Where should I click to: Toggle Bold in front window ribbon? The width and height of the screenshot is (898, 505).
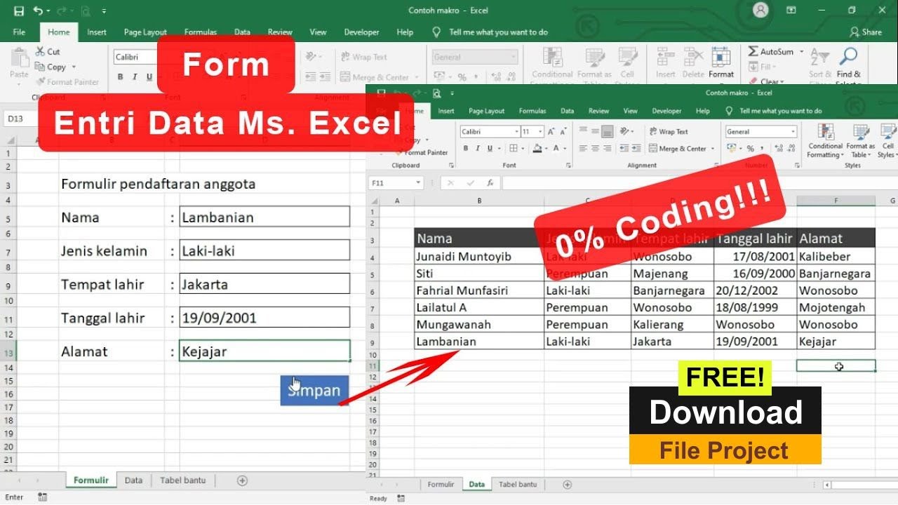pyautogui.click(x=466, y=149)
